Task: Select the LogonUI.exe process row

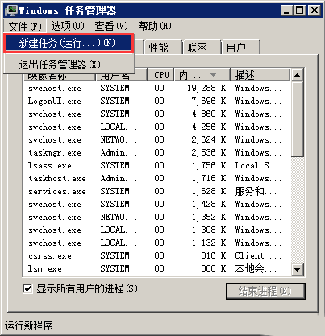Action: [x=157, y=101]
